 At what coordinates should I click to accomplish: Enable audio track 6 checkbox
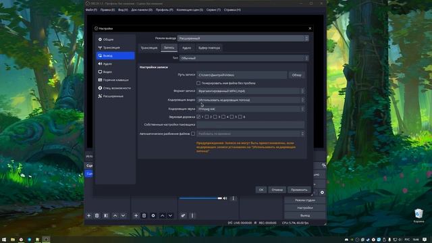[240, 117]
